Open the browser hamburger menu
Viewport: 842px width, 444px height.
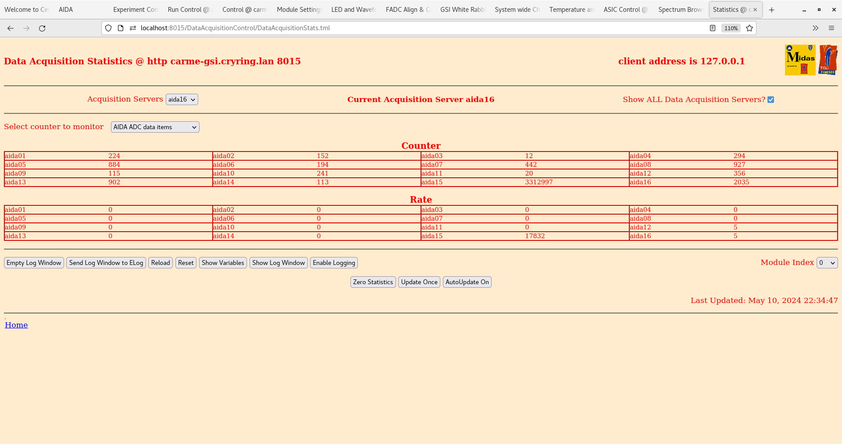[x=832, y=28]
